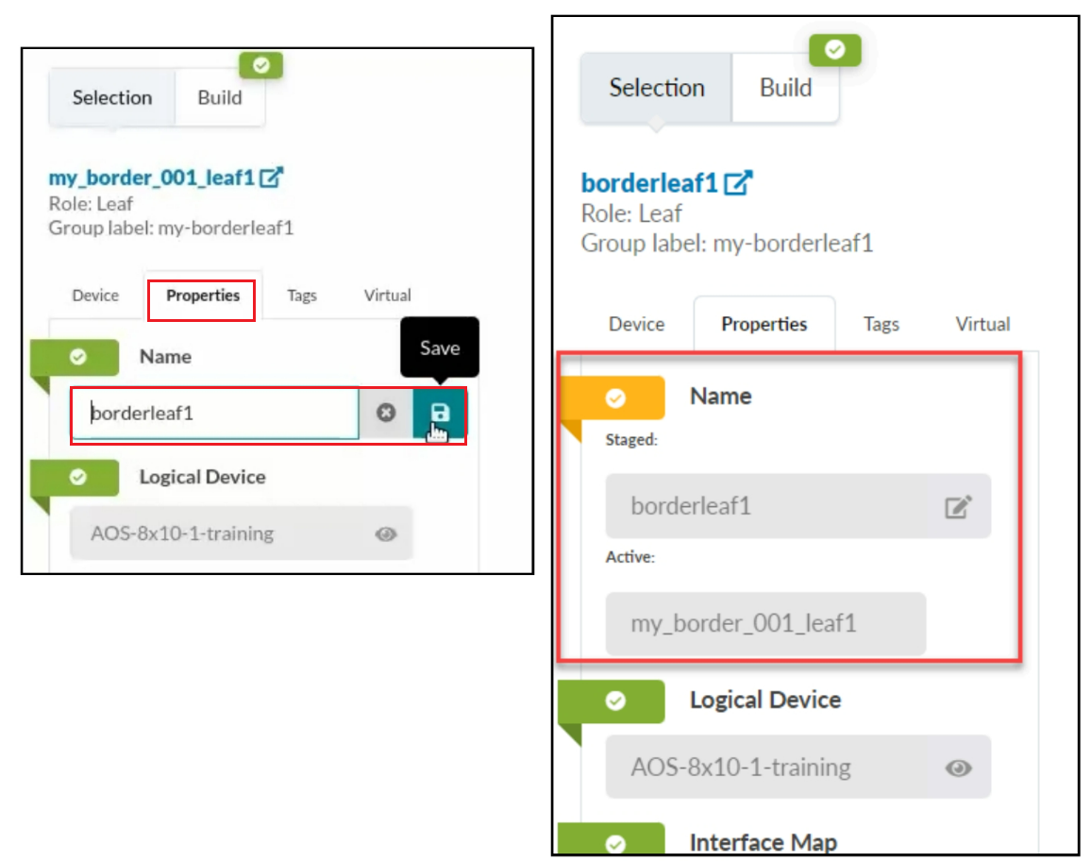Click the eye icon beside AOS-8x10-1-training in left panel
This screenshot has width=1091, height=862.
point(385,533)
